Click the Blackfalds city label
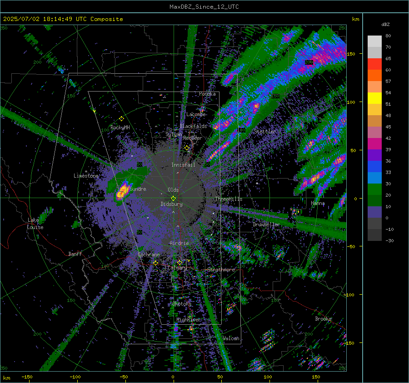Viewport: 409px width, 383px height. click(x=193, y=126)
